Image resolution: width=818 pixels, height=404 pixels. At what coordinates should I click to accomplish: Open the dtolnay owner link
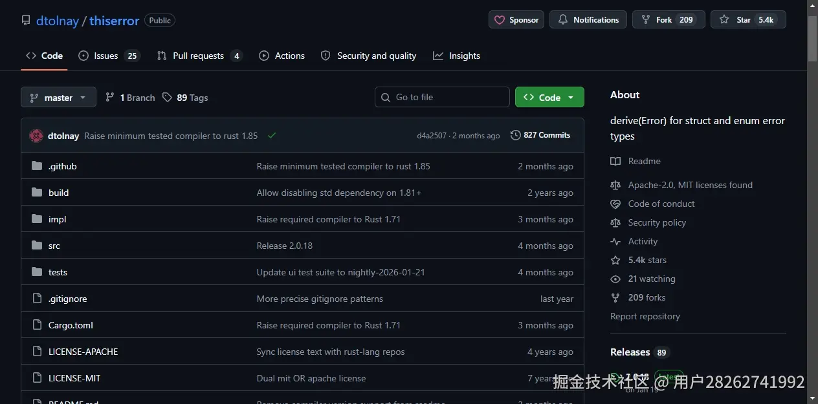[57, 21]
